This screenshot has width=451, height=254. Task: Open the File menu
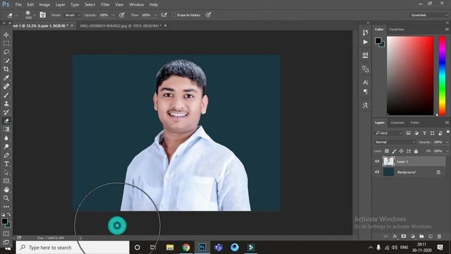pos(18,5)
